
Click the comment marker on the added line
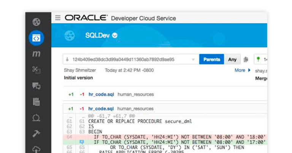(x=81, y=142)
